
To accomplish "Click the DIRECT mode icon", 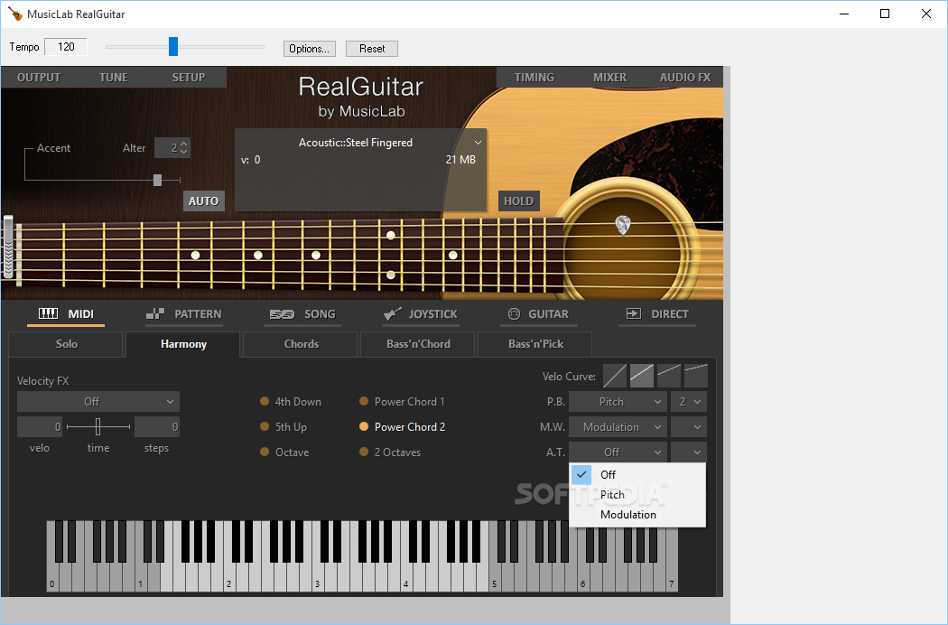I will tap(633, 313).
